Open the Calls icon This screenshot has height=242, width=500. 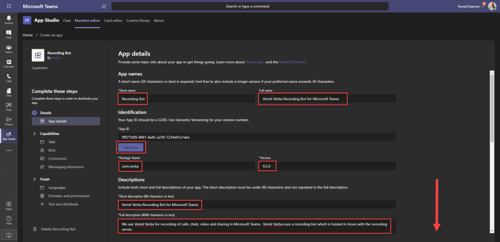coord(9,78)
